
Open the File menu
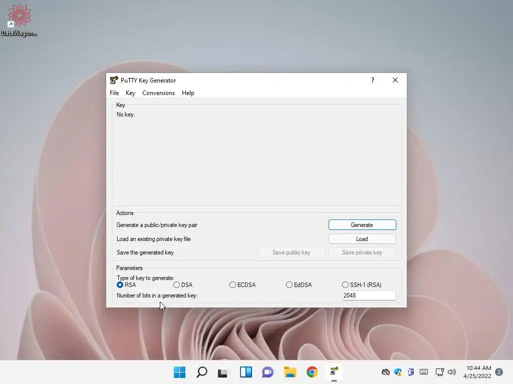coord(114,93)
